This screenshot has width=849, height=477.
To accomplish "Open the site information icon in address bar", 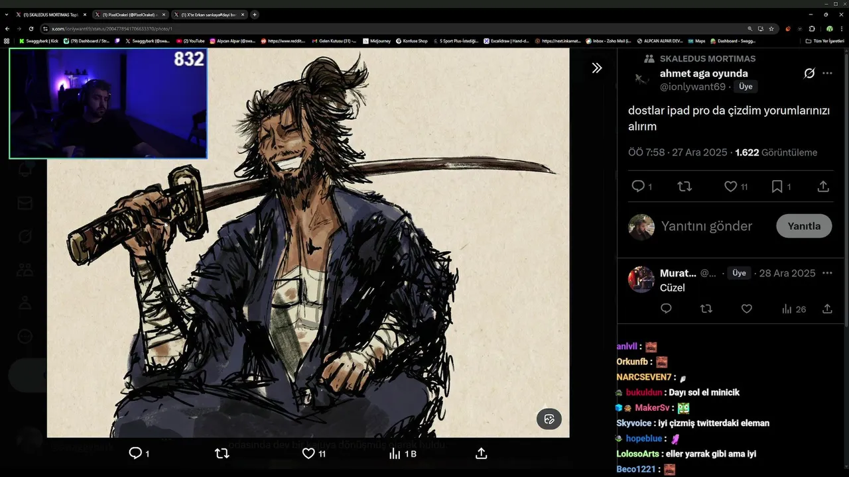I will click(x=46, y=29).
